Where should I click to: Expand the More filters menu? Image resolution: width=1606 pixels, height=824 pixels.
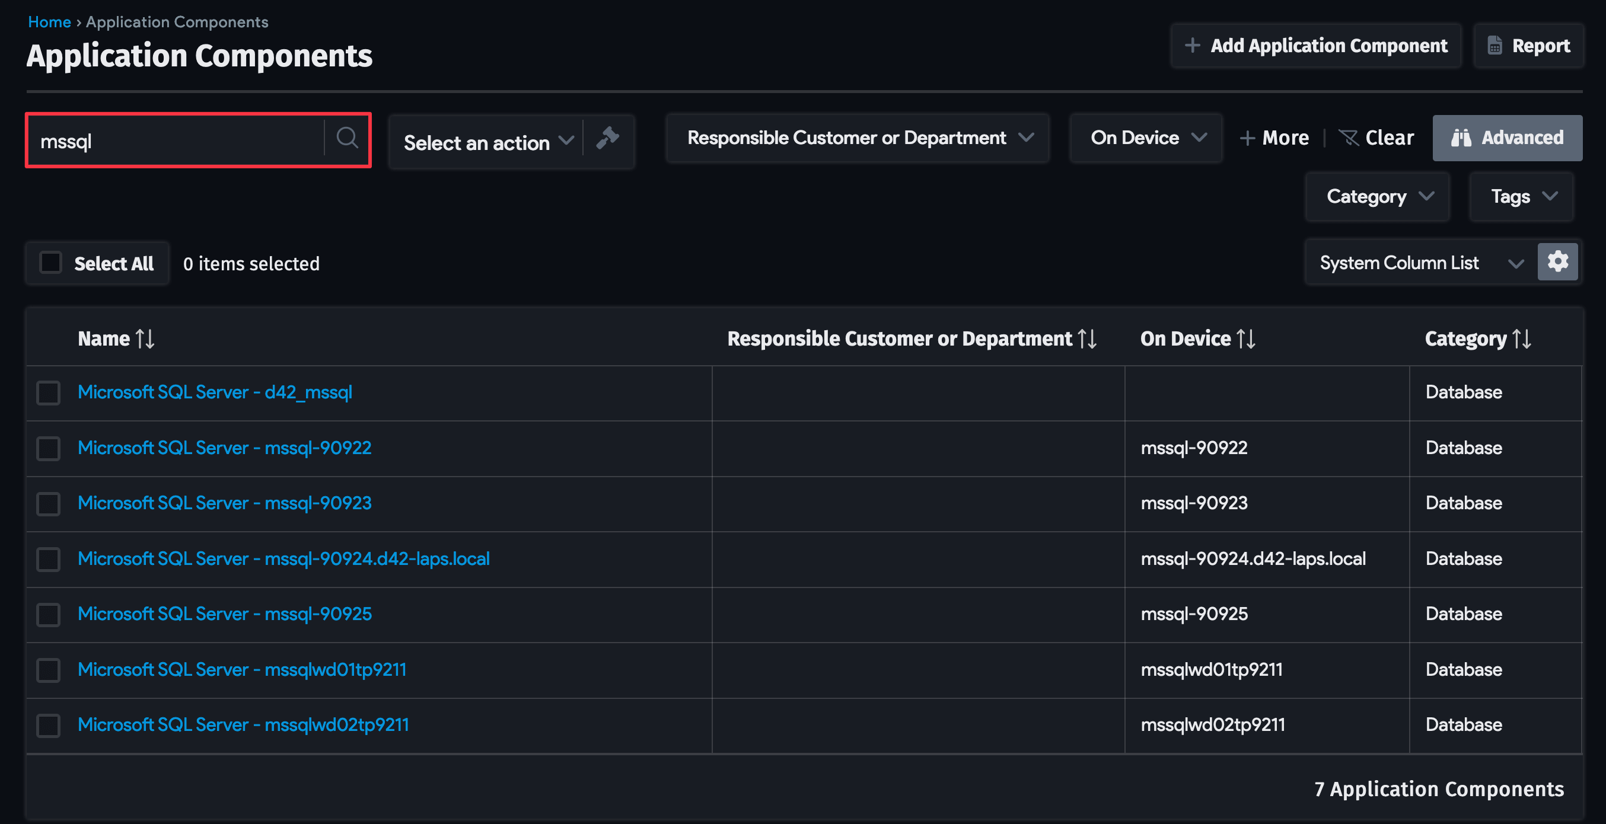(x=1275, y=138)
